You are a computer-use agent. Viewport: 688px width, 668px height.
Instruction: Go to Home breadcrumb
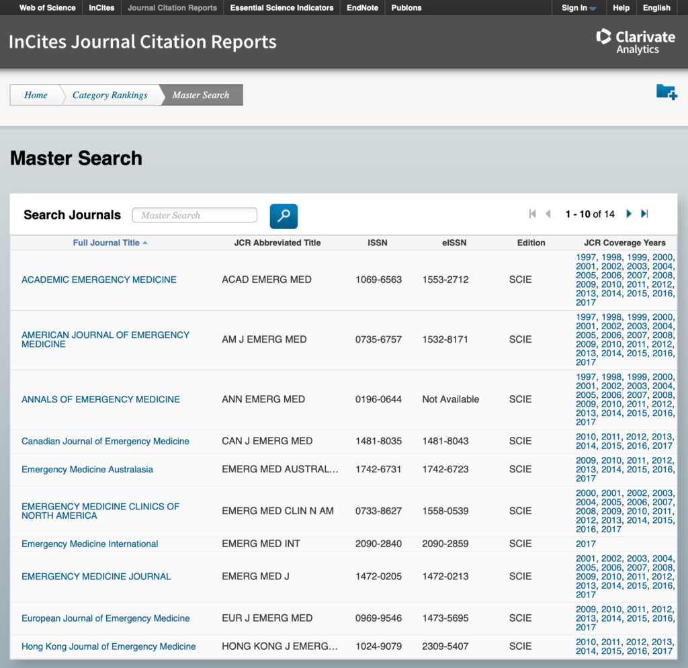click(36, 95)
